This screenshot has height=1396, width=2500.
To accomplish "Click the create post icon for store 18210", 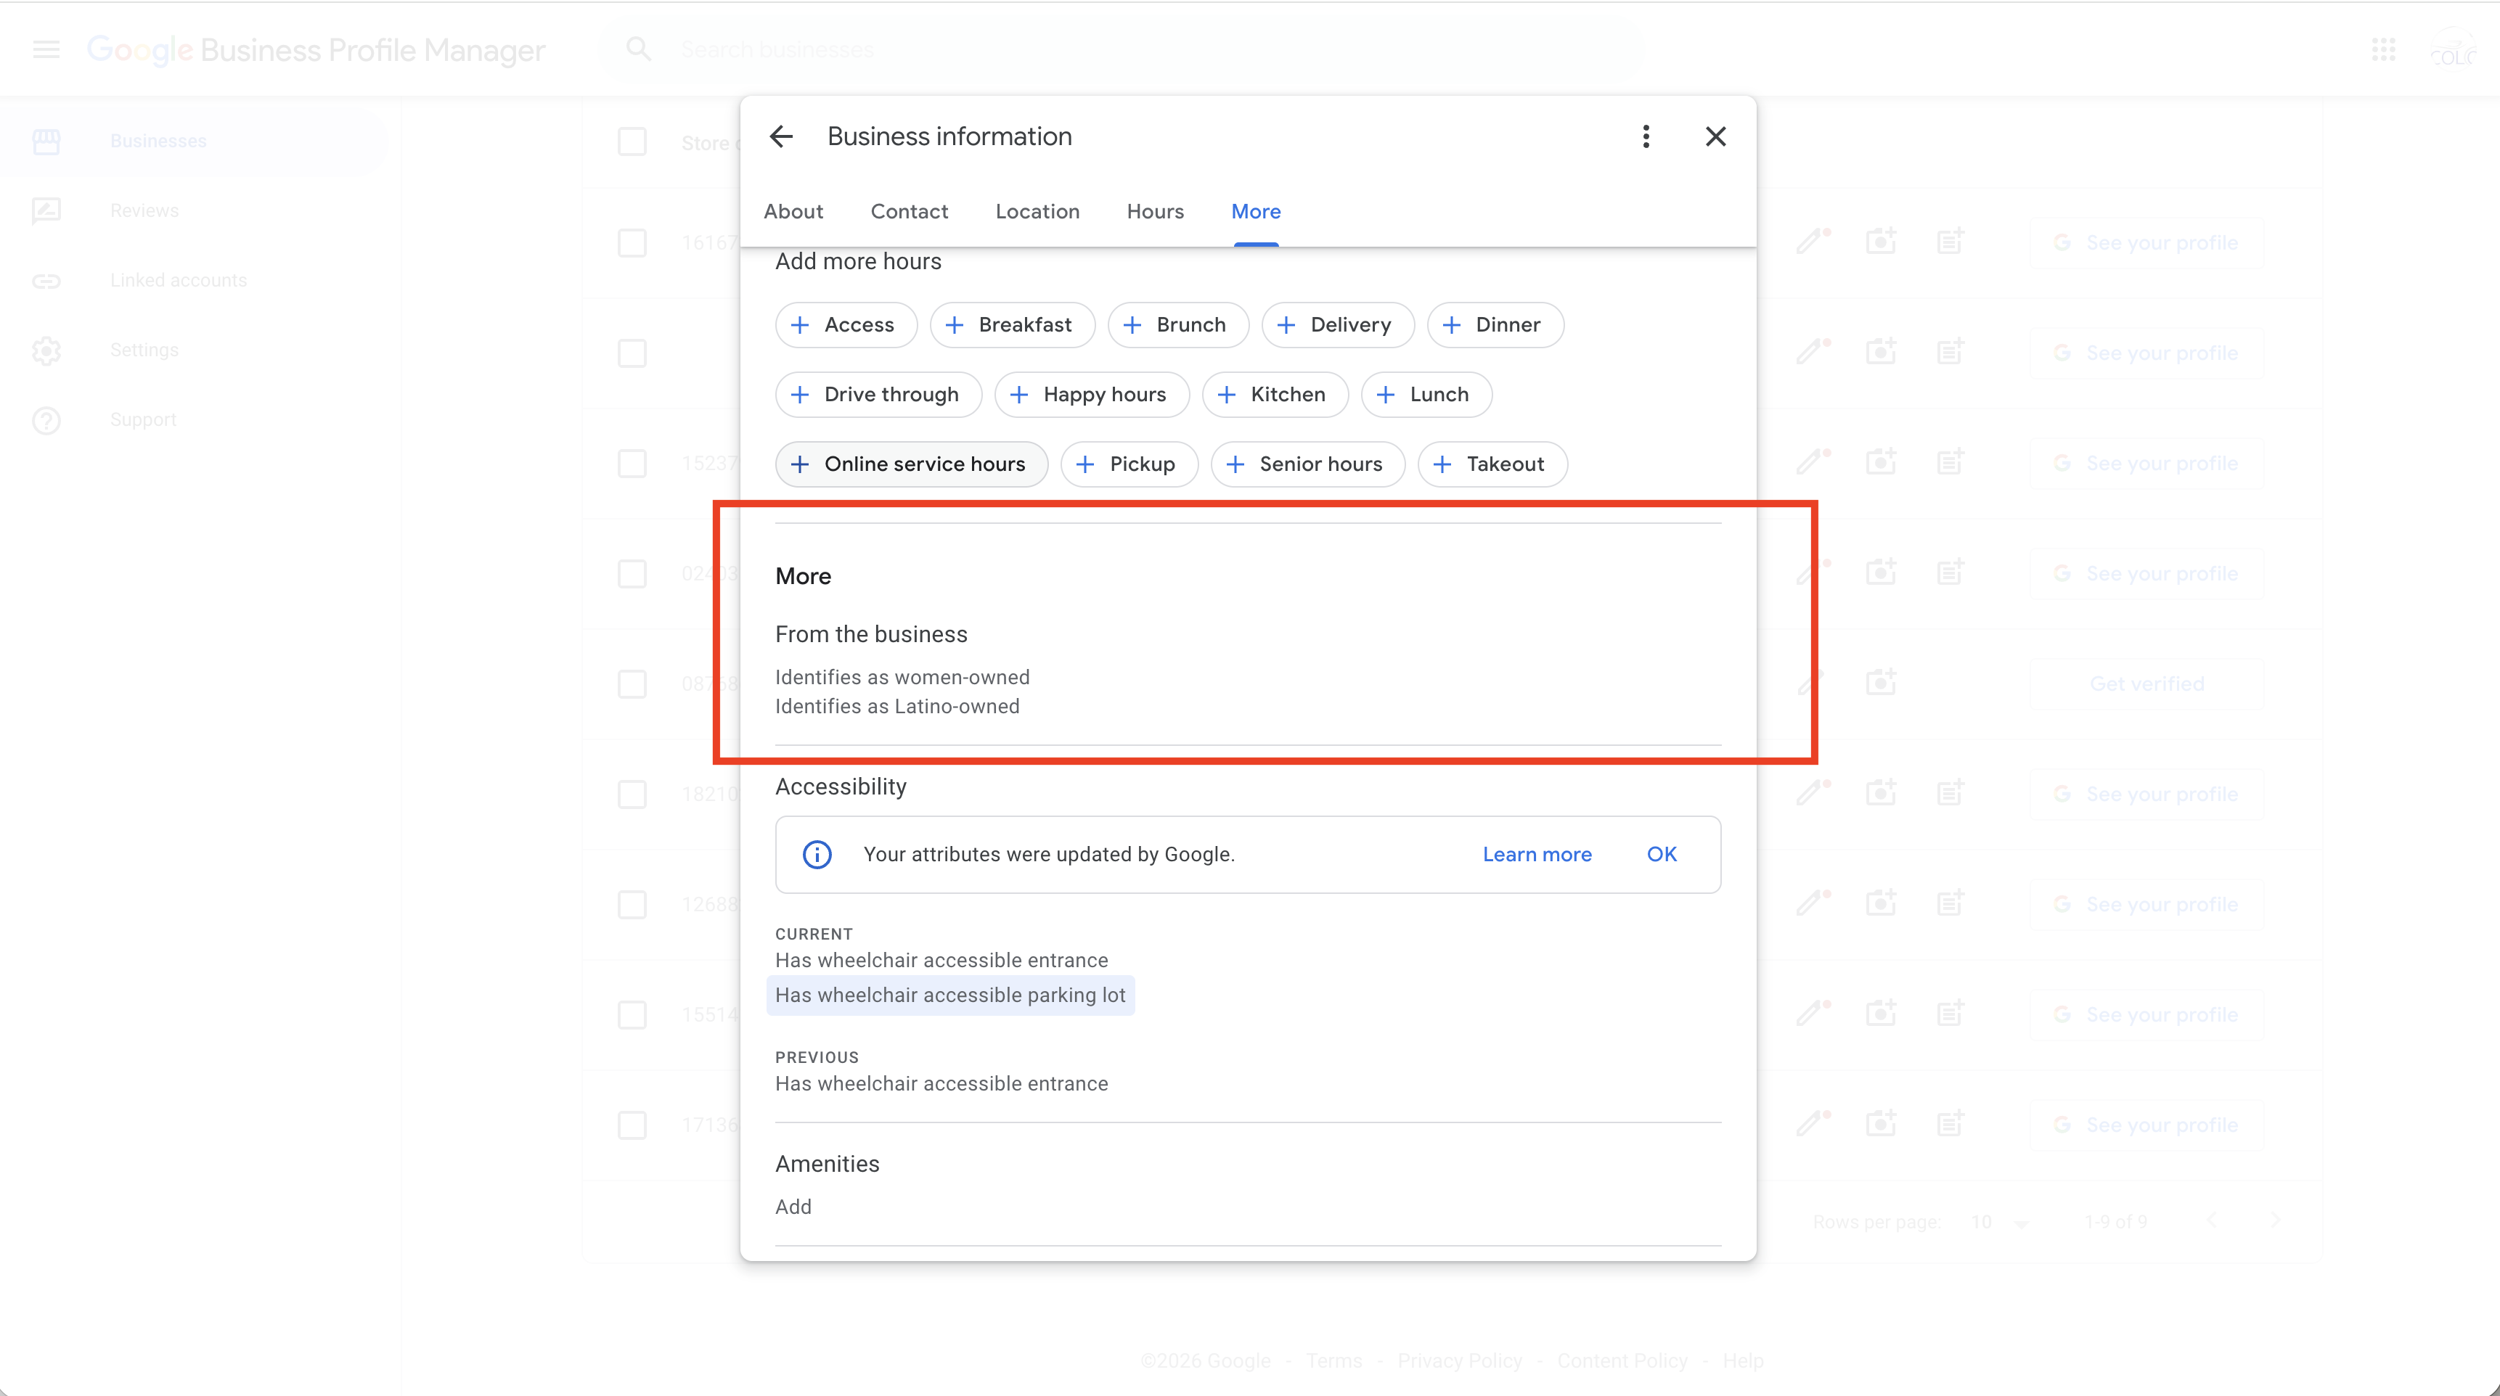I will pos(1950,794).
